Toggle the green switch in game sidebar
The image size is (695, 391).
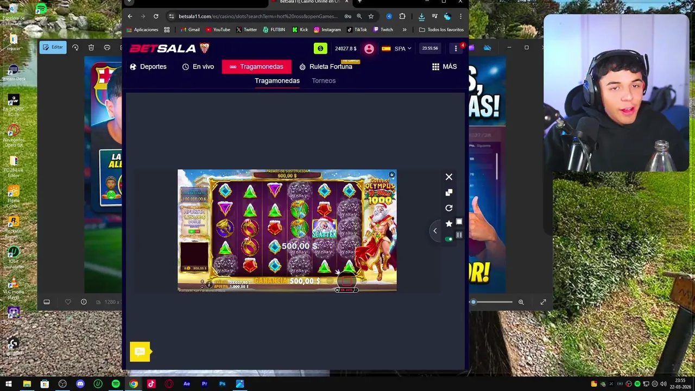tap(448, 239)
